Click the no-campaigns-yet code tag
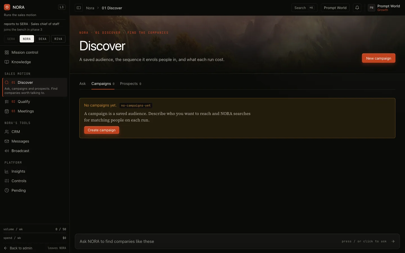405x253 pixels. 136,105
